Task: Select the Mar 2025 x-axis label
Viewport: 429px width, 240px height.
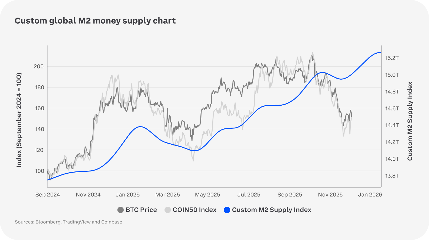Action: (167, 195)
